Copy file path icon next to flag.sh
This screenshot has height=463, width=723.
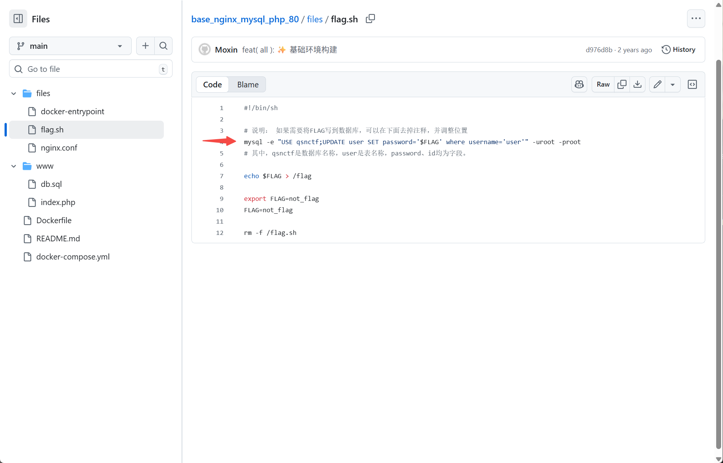(x=370, y=19)
